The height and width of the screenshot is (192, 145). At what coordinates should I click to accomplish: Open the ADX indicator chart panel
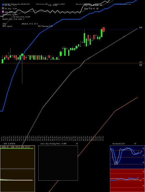(x=17, y=157)
